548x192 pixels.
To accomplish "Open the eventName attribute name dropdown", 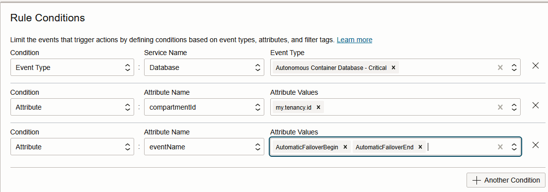I will tap(204, 147).
